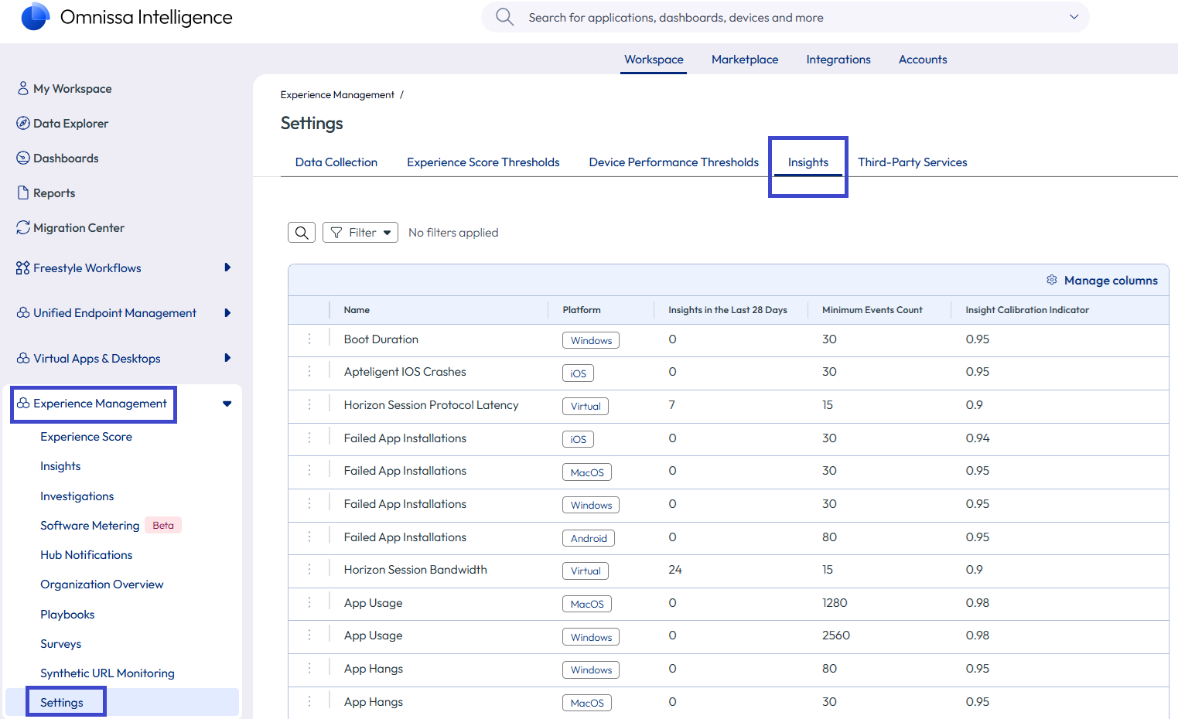This screenshot has height=719, width=1178.
Task: Open Insights in the sidebar
Action: click(x=60, y=465)
